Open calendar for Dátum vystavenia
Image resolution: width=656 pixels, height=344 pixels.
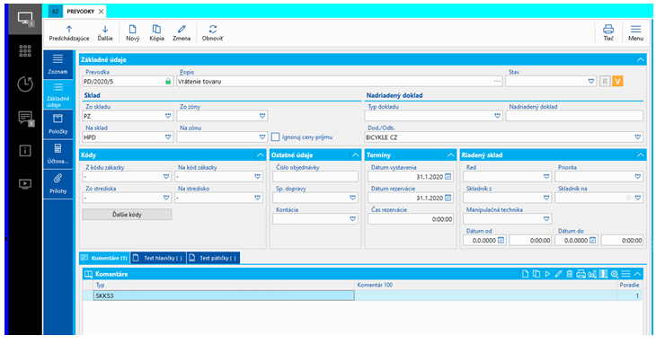point(448,177)
